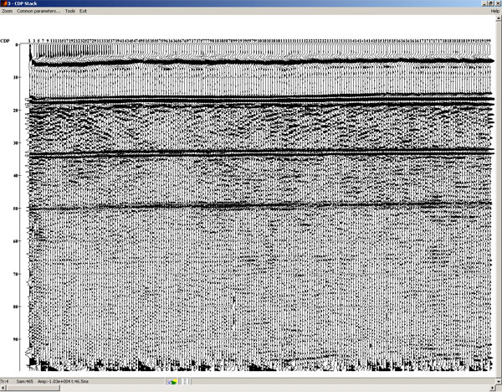Click the Exit menu item
This screenshot has height=392, width=502.
point(83,11)
